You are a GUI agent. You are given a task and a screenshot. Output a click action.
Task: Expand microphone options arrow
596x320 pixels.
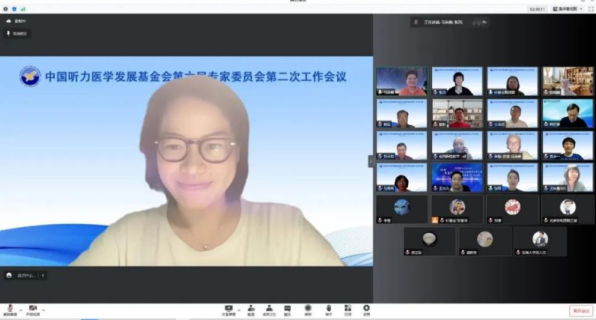tap(20, 309)
